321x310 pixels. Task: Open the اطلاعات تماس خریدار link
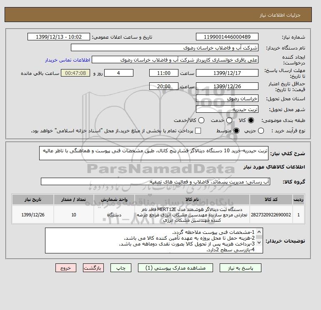[68, 60]
